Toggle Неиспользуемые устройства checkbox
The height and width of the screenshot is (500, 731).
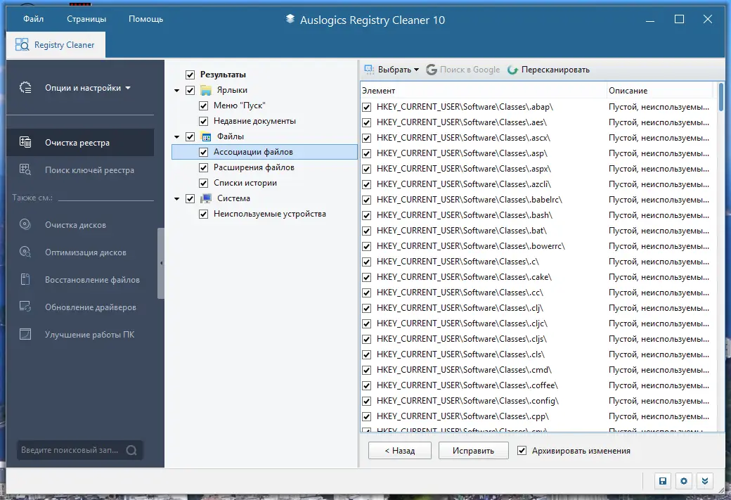(x=203, y=214)
